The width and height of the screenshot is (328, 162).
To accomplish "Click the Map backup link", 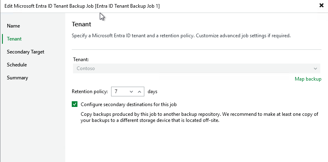I will point(308,79).
